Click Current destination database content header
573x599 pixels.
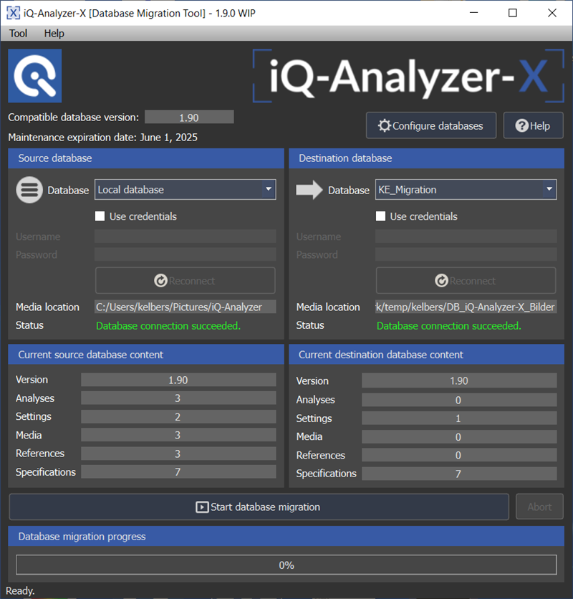[426, 355]
